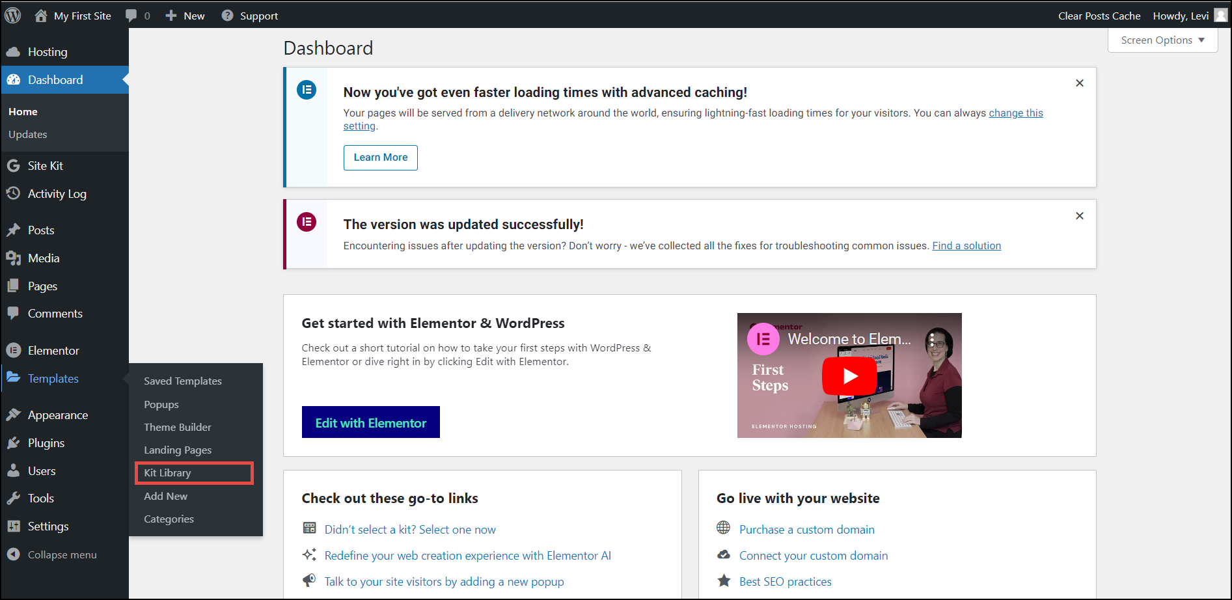Click the Collapse menu arrow icon

[14, 554]
